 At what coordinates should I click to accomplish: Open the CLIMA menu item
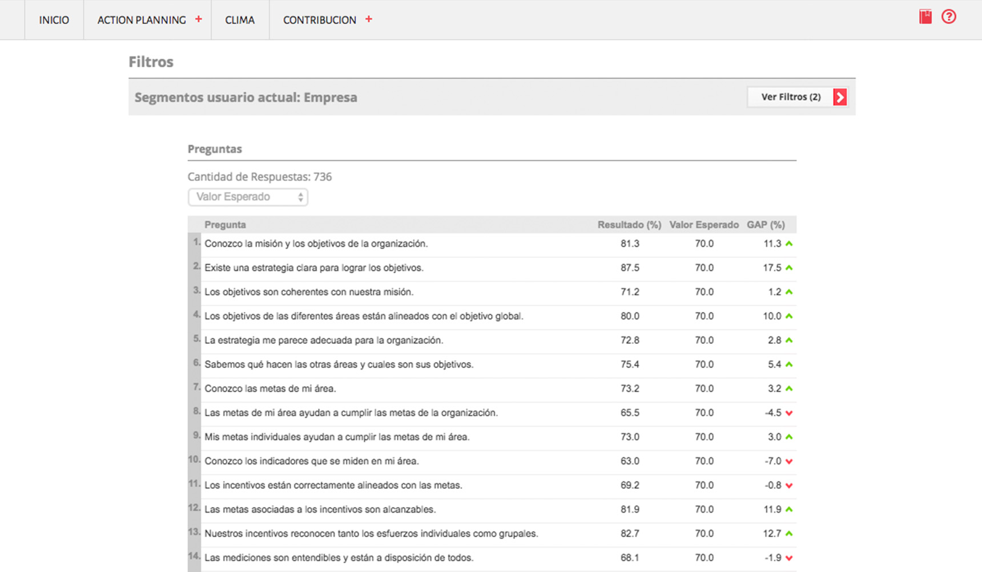[240, 20]
